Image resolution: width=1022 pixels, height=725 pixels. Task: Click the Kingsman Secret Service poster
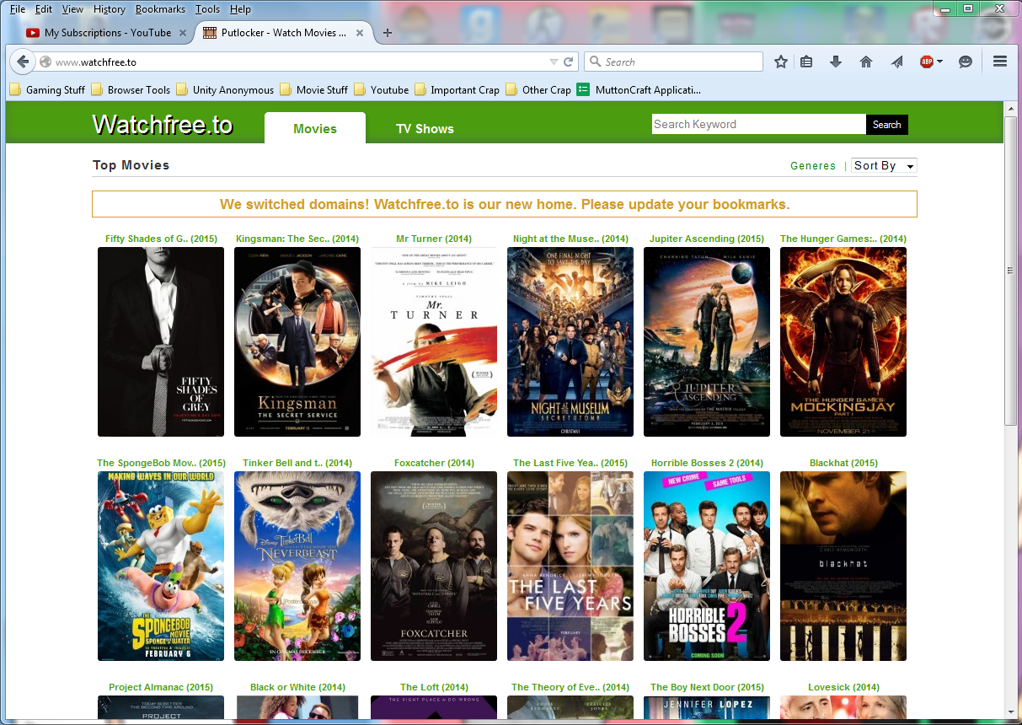[297, 341]
